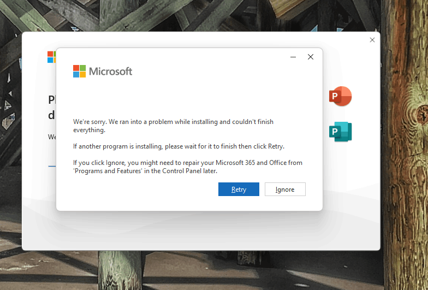428x290 pixels.
Task: Click the PowerPoint icon in installer window
Action: coord(341,96)
